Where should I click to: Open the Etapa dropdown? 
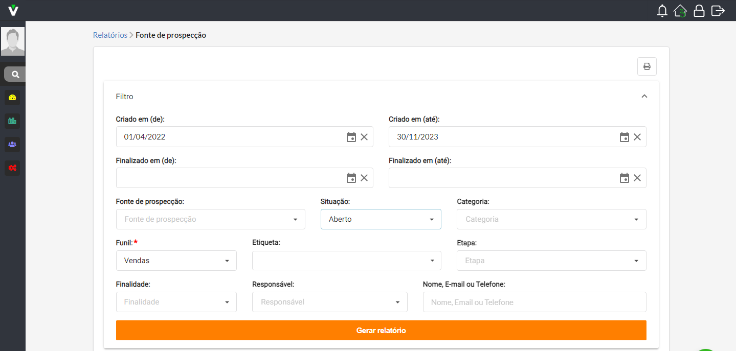tap(551, 261)
